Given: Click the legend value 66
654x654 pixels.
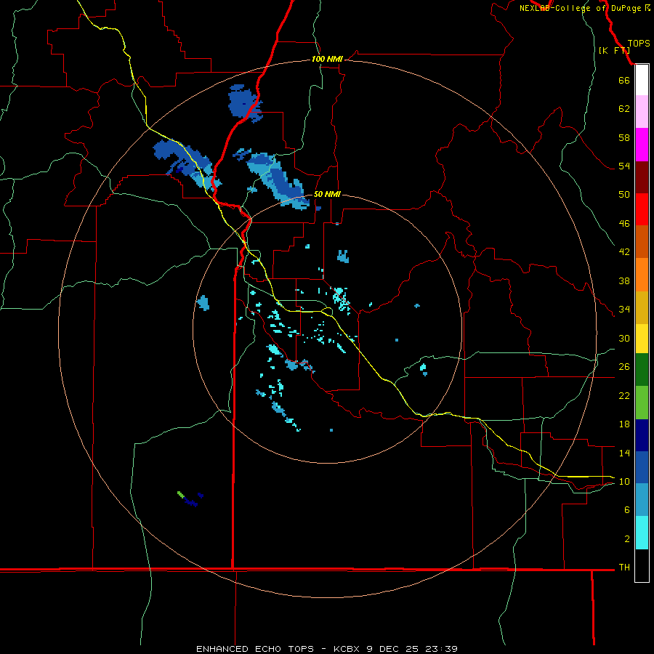Looking at the screenshot, I should coord(624,81).
